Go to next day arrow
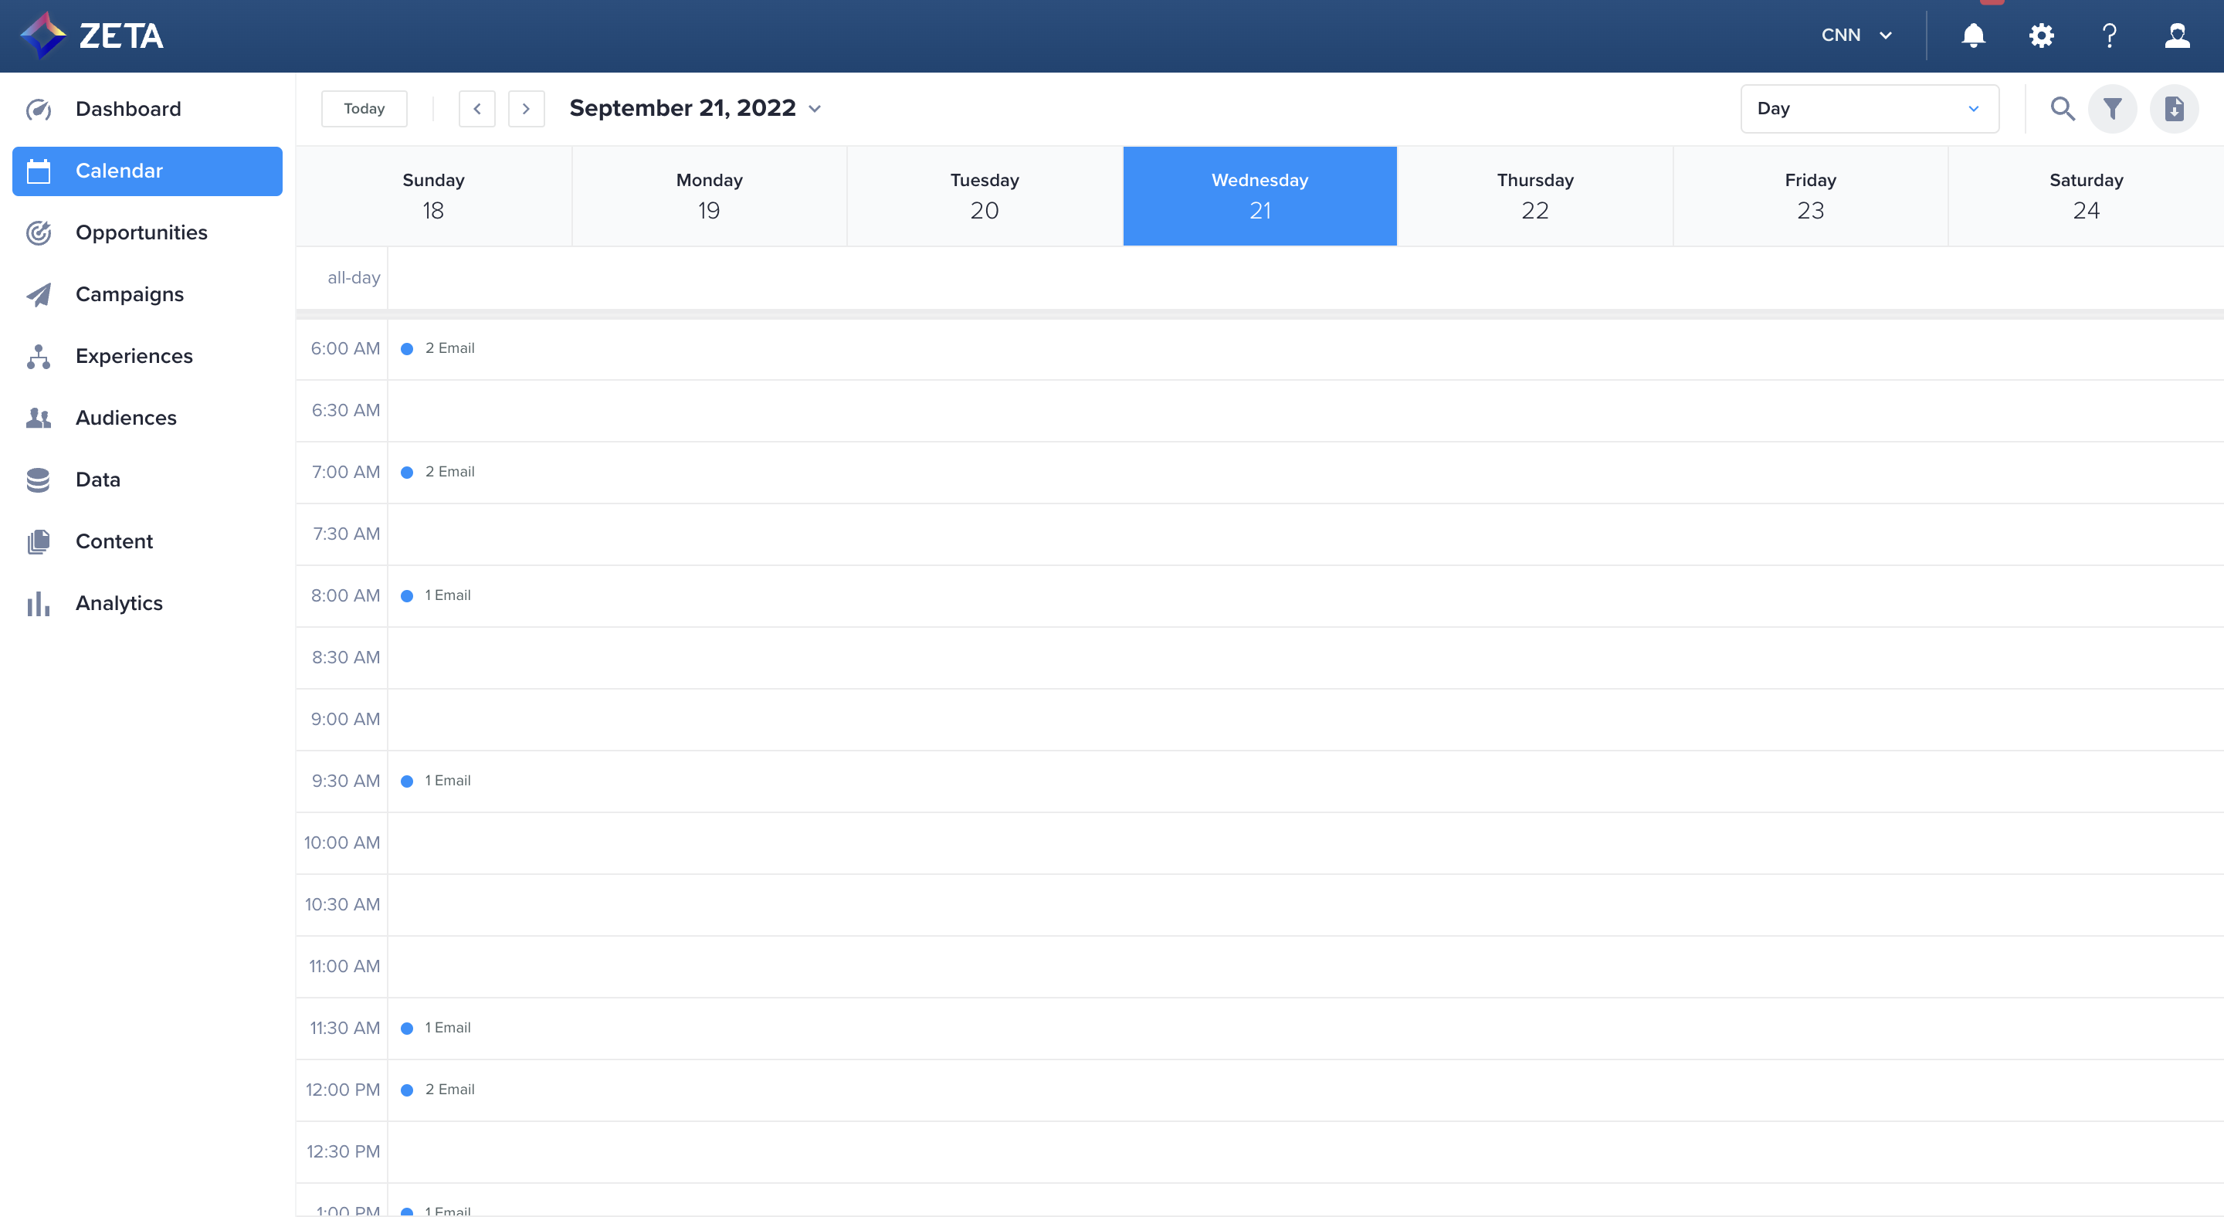 [x=526, y=109]
